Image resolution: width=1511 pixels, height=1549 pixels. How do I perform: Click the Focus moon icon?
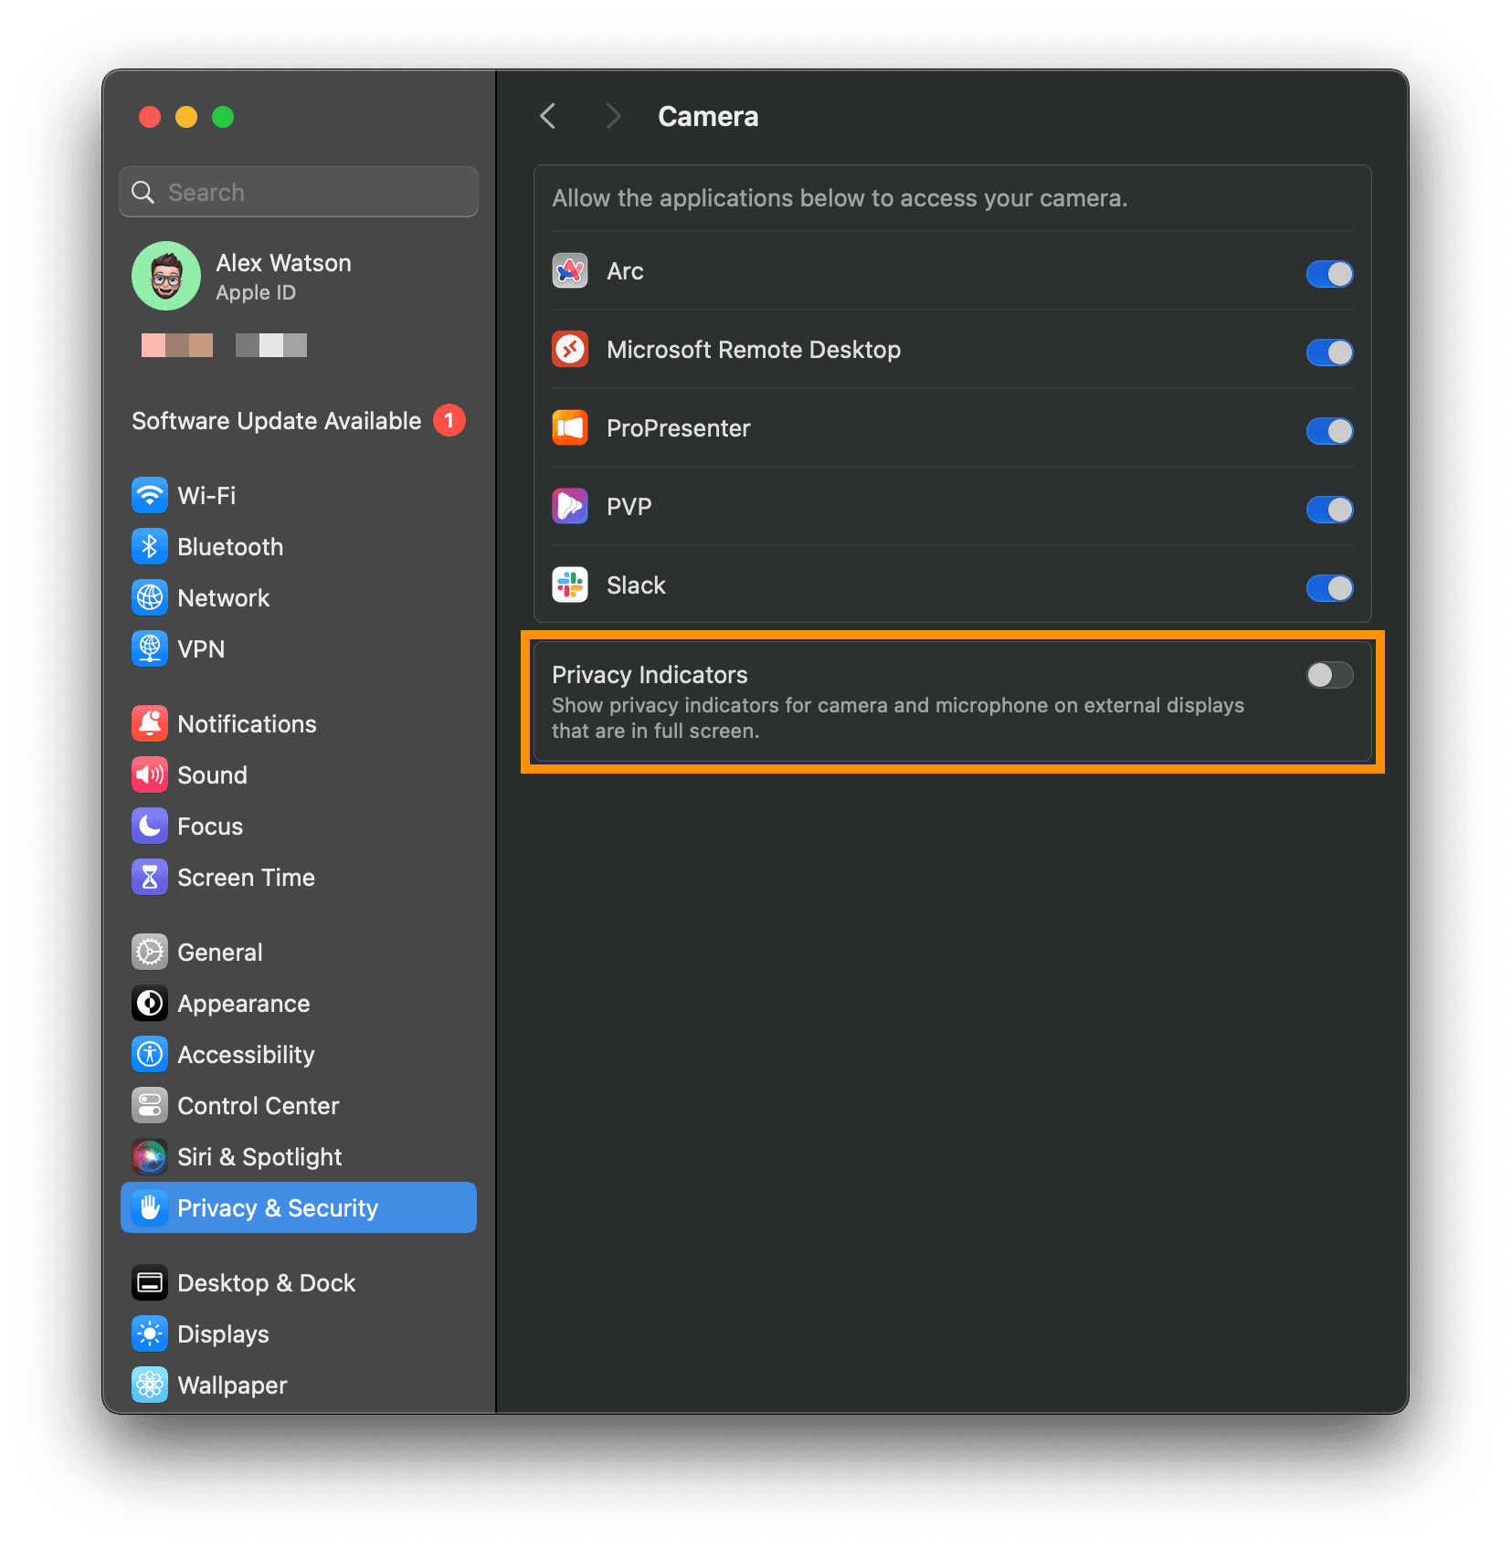pos(150,826)
